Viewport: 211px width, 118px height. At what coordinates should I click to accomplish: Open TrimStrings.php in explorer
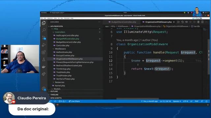click(63, 69)
